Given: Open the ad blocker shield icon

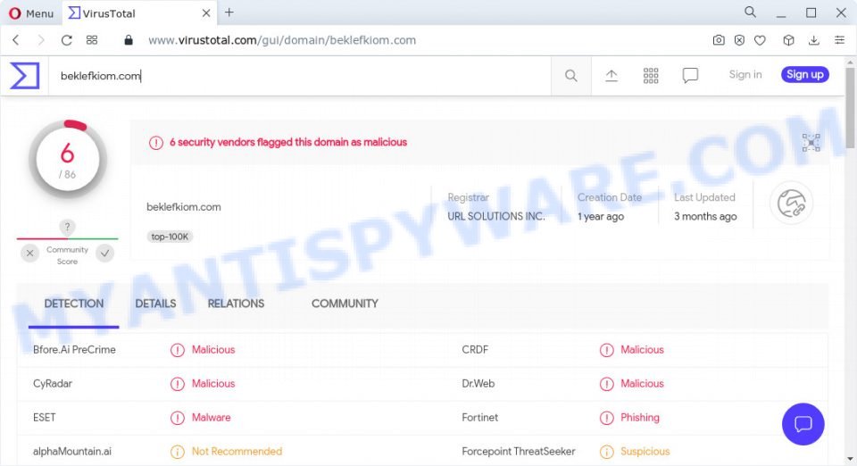Looking at the screenshot, I should 739,40.
